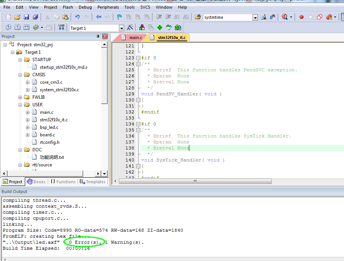Viewport: 344px width, 261px height.
Task: Open Options for Target wand icon
Action: click(130, 27)
